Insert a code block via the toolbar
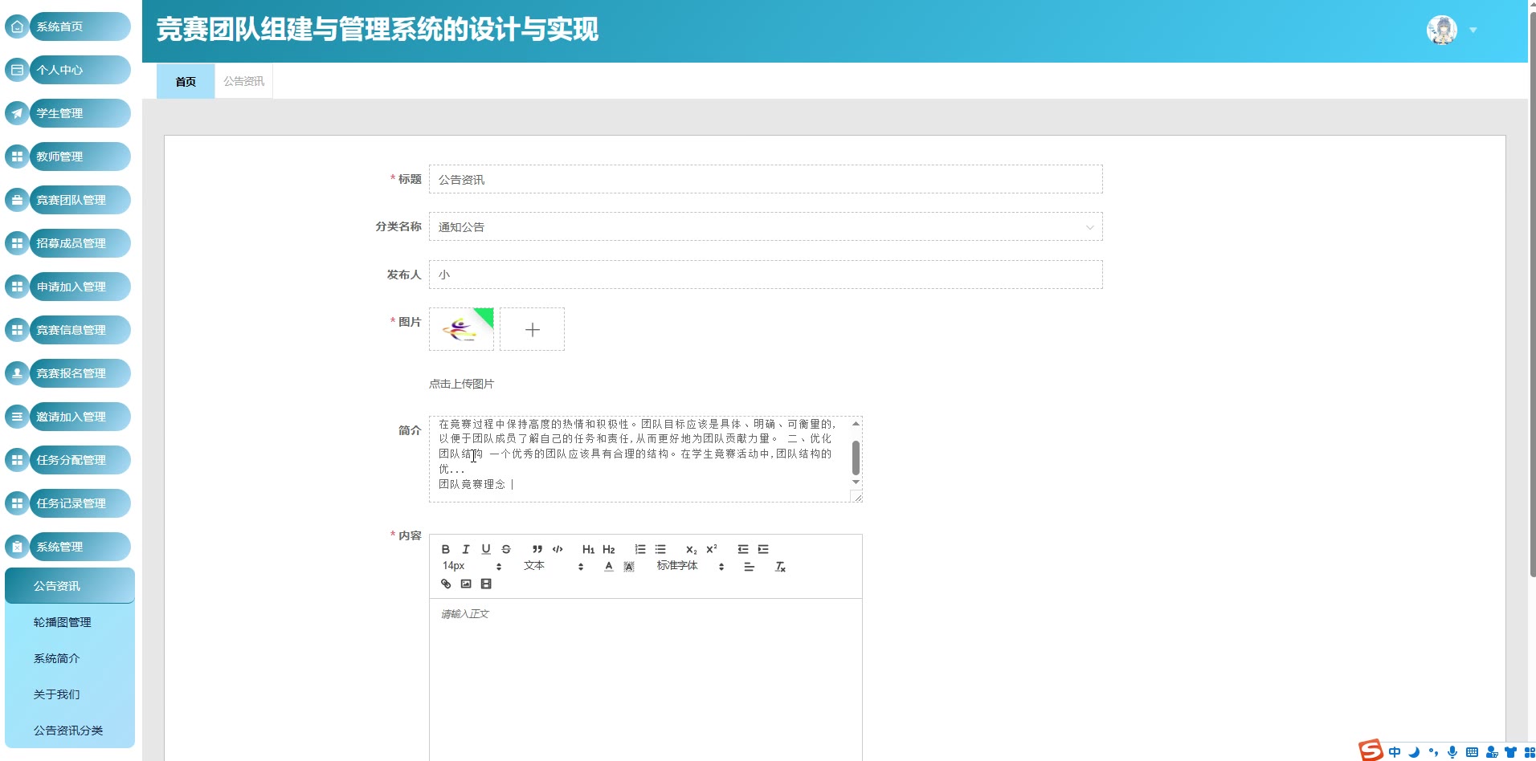Image resolution: width=1536 pixels, height=761 pixels. coord(558,550)
